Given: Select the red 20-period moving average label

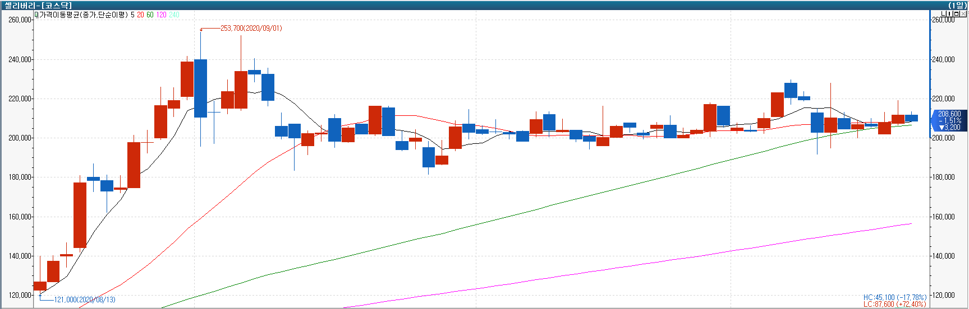Looking at the screenshot, I should click(140, 15).
